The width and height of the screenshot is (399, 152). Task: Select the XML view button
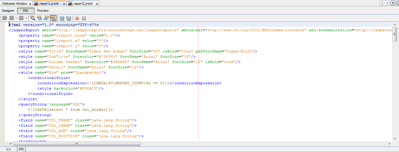coord(26,11)
